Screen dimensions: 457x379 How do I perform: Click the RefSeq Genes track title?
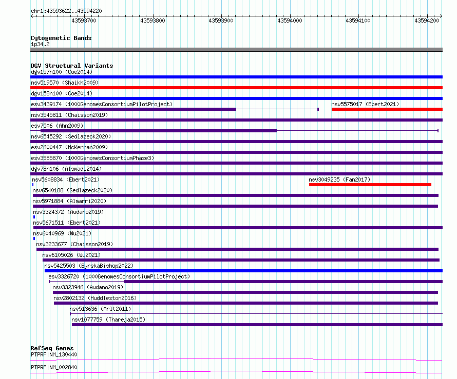[x=52, y=348]
